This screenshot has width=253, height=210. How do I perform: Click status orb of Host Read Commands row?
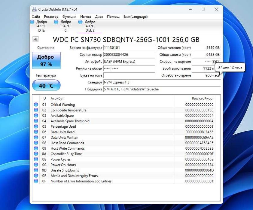[x=36, y=143]
